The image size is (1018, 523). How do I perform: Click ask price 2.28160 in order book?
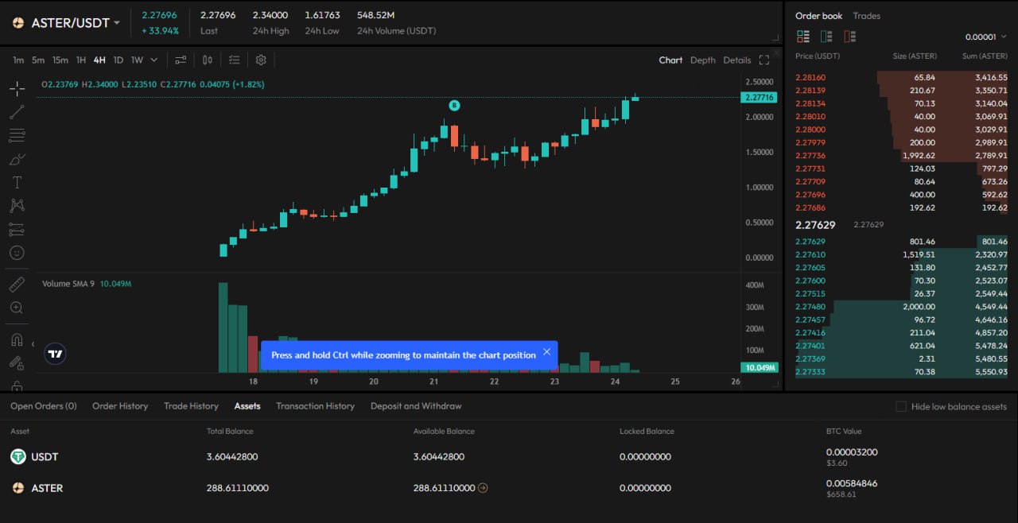tap(810, 77)
